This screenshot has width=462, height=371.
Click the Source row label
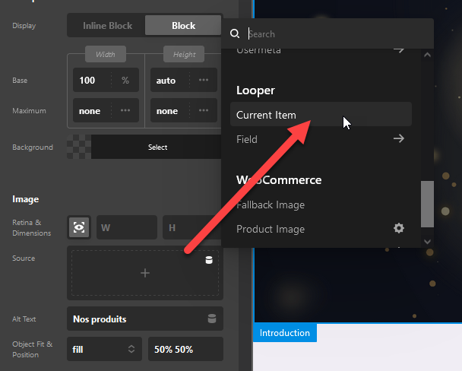(24, 258)
